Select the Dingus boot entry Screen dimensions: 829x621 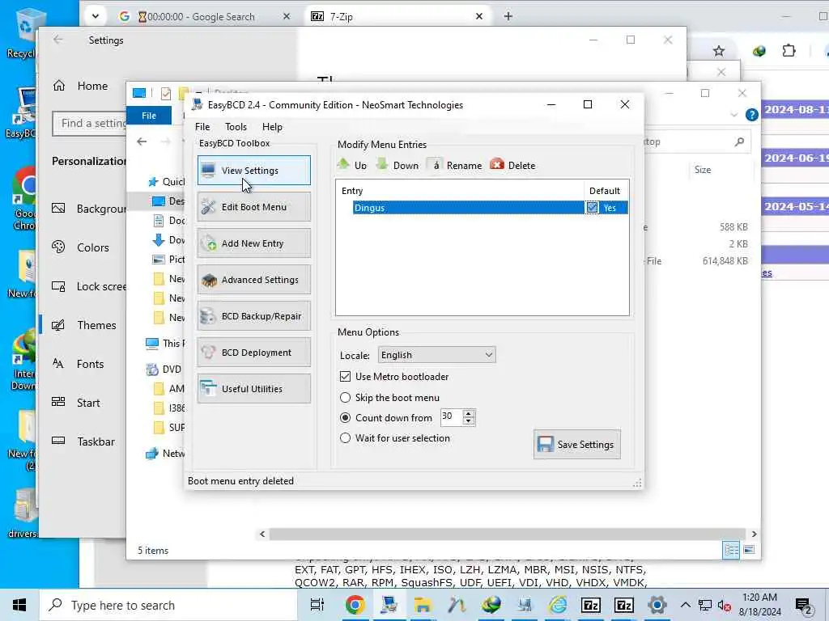click(467, 208)
